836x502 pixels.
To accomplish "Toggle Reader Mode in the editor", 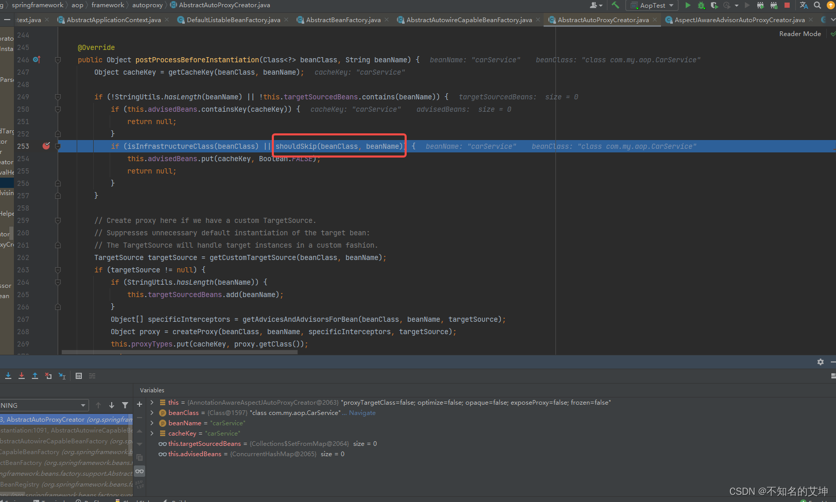I will pos(800,34).
